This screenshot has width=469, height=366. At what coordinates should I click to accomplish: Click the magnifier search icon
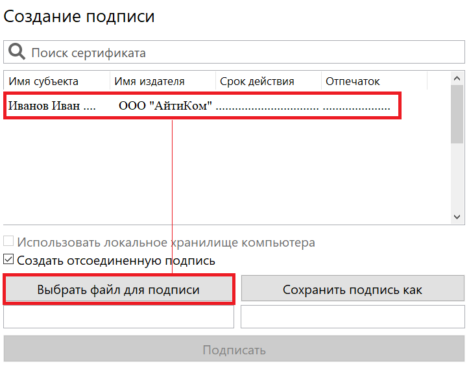click(16, 53)
